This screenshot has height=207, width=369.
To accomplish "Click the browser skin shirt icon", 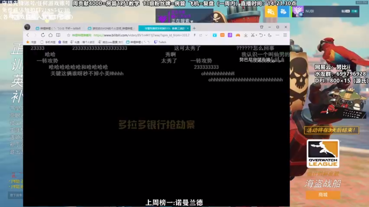I will point(262,27).
